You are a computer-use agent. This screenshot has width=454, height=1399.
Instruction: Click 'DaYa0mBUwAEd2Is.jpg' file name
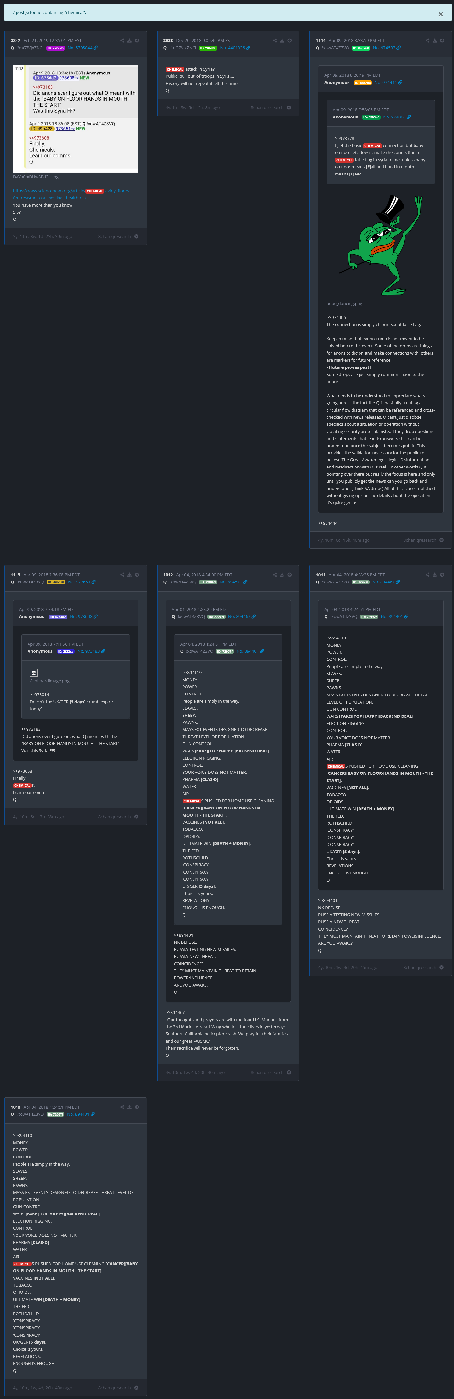[x=36, y=176]
